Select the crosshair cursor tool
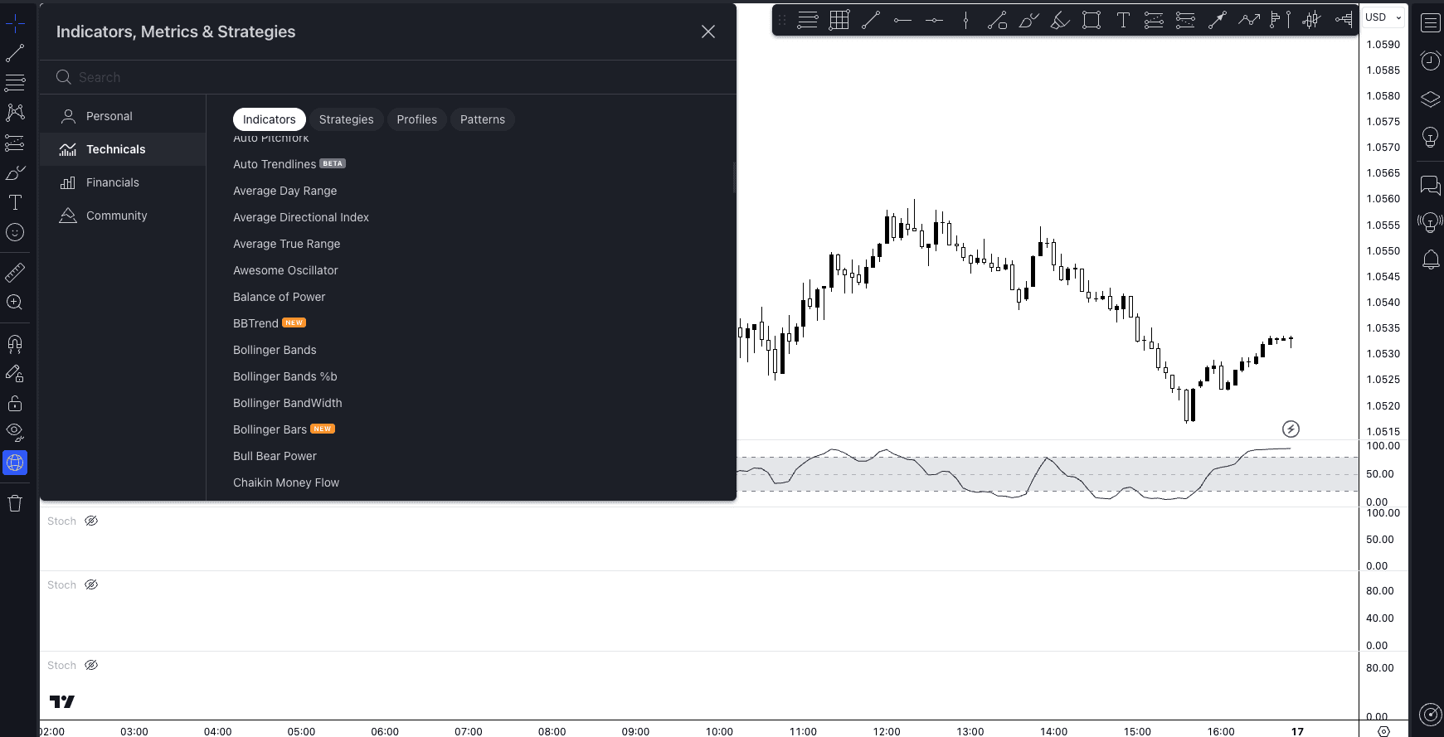1444x737 pixels. coord(15,23)
